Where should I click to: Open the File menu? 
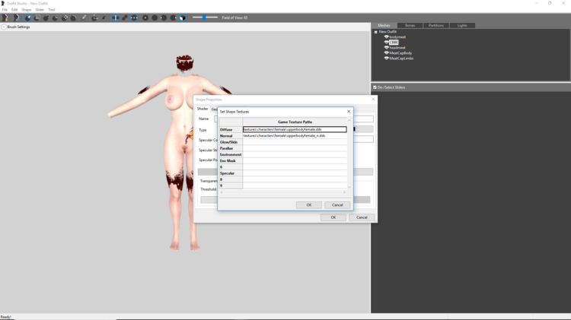tap(5, 10)
